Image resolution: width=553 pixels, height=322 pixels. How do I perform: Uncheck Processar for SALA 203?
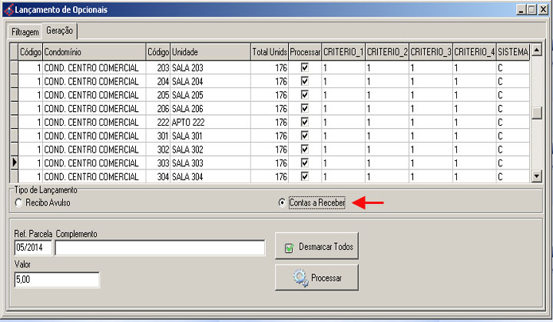point(305,67)
